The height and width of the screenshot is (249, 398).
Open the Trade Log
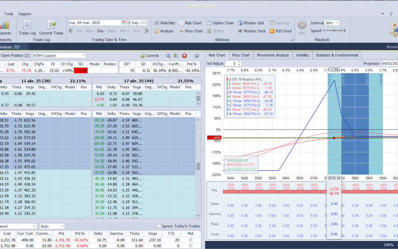pyautogui.click(x=27, y=27)
